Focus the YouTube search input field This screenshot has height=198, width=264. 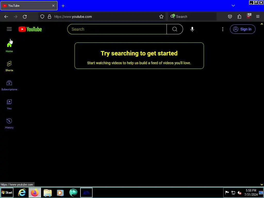[x=117, y=29]
